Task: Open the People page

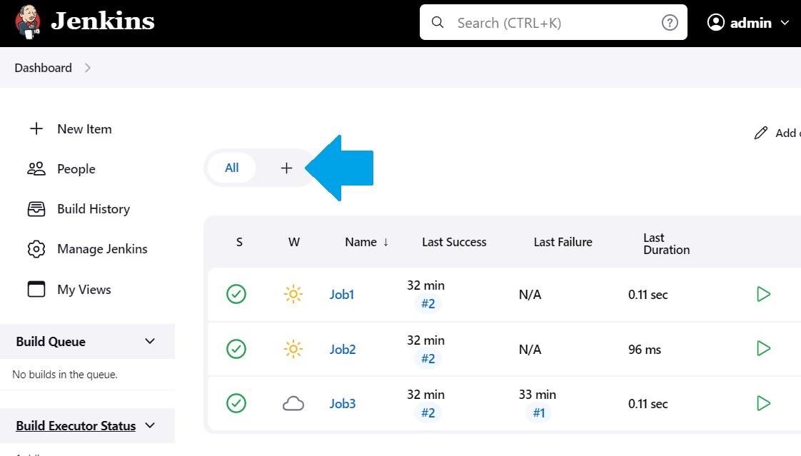Action: point(76,169)
